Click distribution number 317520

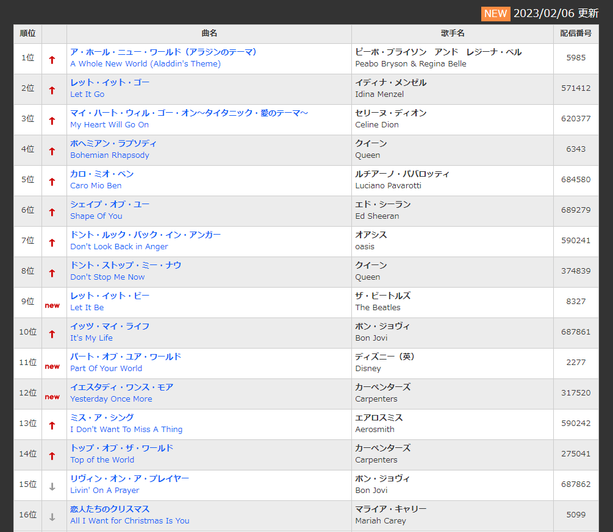coord(576,393)
